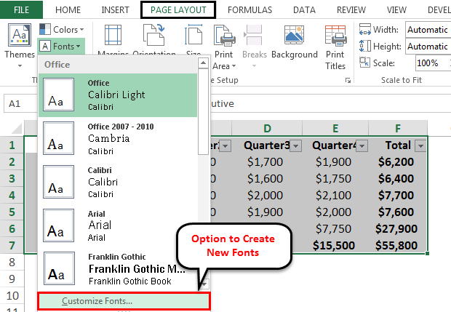Image resolution: width=451 pixels, height=312 pixels.
Task: Open the FILE tab
Action: point(21,9)
